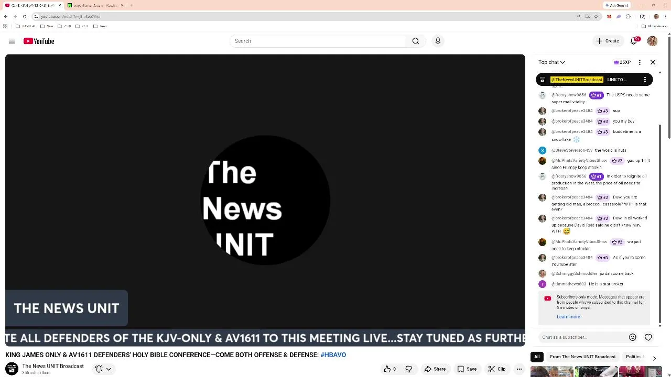Image resolution: width=671 pixels, height=377 pixels.
Task: Open the emoji picker in chat
Action: [x=632, y=337]
